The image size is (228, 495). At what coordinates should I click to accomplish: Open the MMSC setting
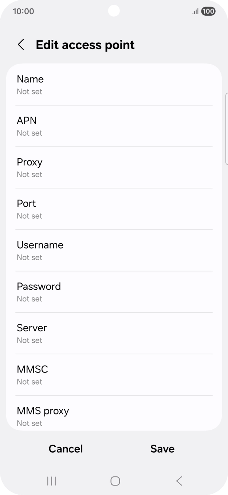point(114,375)
